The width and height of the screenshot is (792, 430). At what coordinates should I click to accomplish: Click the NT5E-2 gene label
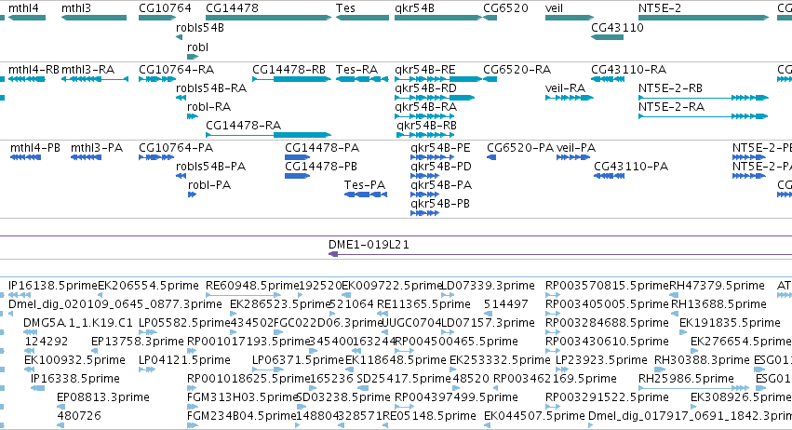tap(660, 8)
